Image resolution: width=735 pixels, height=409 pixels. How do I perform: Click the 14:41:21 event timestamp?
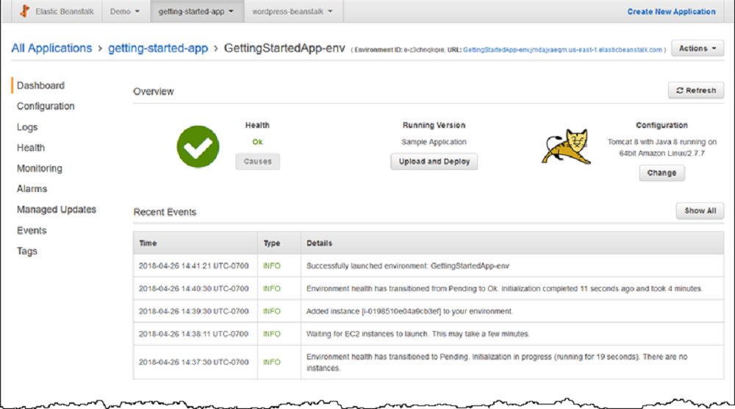pos(193,266)
